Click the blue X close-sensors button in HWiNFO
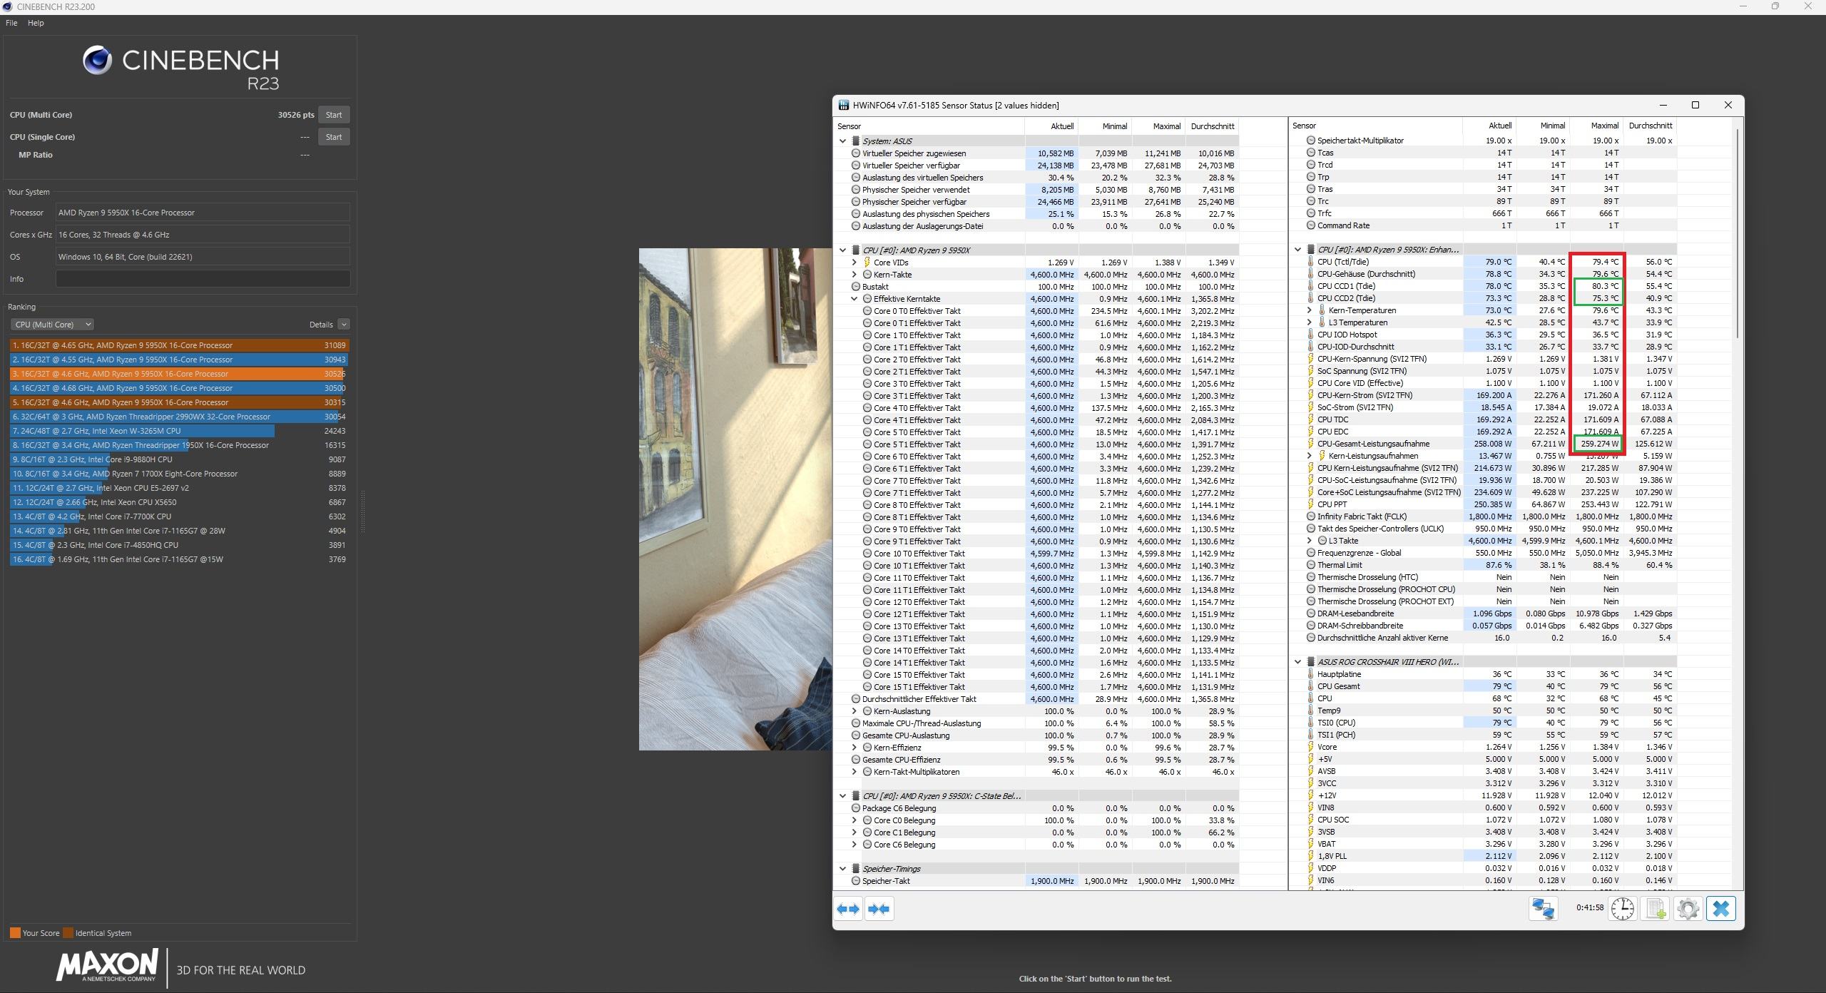Viewport: 1826px width, 993px height. (x=1720, y=909)
